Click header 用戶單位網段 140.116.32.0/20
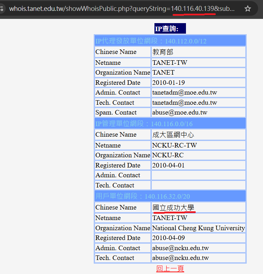The width and height of the screenshot is (263, 274). (170, 196)
